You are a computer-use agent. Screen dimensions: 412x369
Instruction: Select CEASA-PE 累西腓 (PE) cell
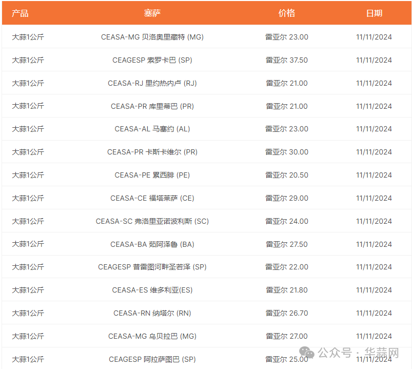(152, 176)
